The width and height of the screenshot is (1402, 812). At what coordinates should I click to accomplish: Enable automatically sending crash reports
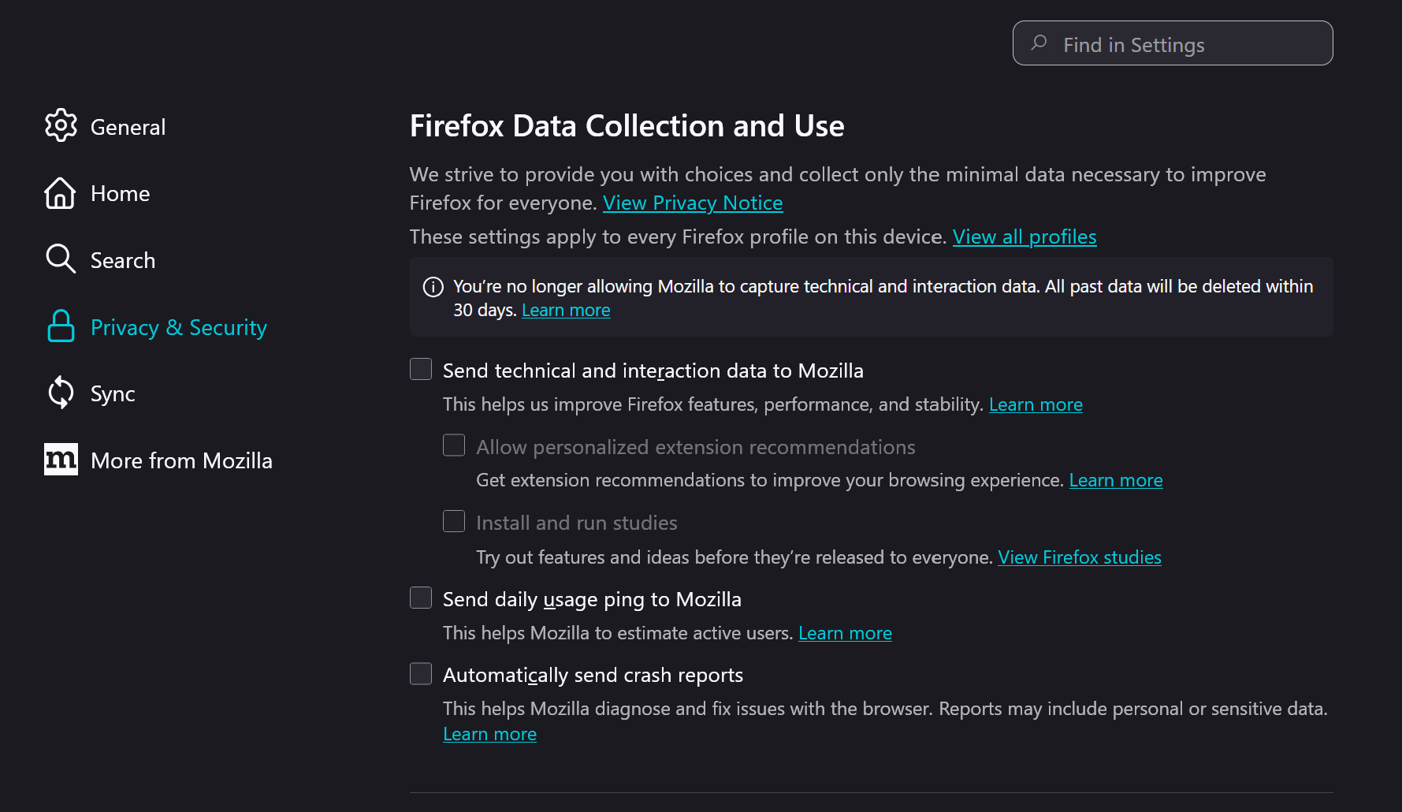[420, 673]
